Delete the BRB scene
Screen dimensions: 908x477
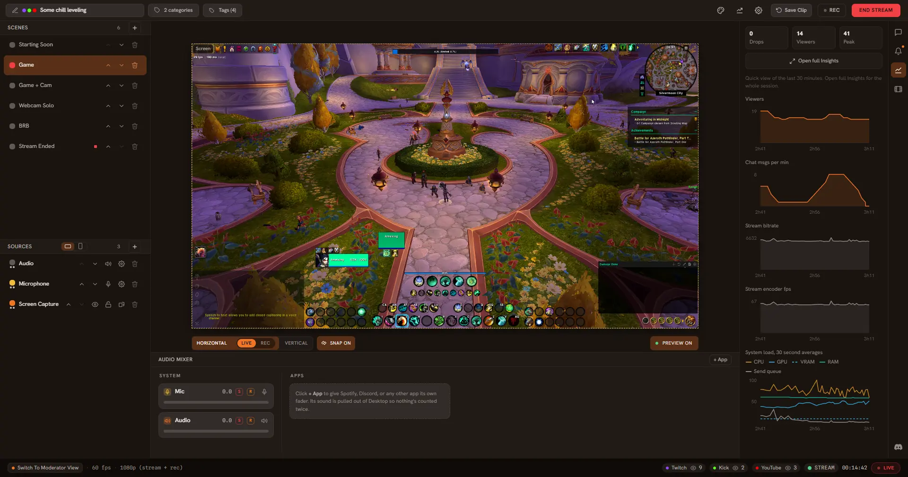[135, 126]
